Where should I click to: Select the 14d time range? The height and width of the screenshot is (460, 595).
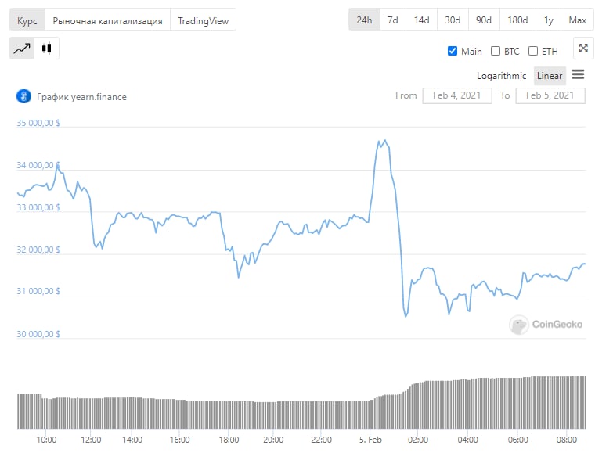421,20
